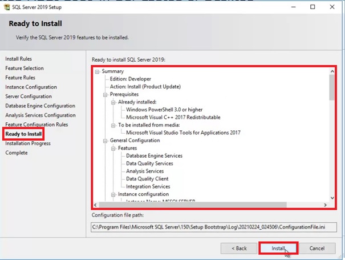The width and height of the screenshot is (345, 260).
Task: Click the summary horizontal scrollbar thumb
Action: [193, 205]
